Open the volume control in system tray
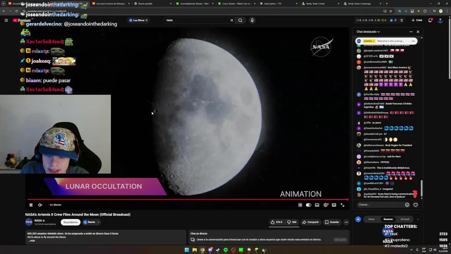Image resolution: width=451 pixels, height=254 pixels. tap(435, 250)
